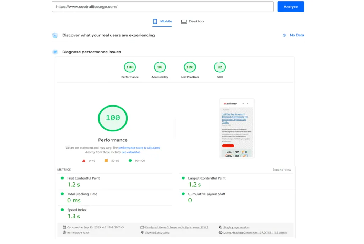This screenshot has height=244, width=364.
Task: Switch to the Mobile tab
Action: tap(162, 21)
